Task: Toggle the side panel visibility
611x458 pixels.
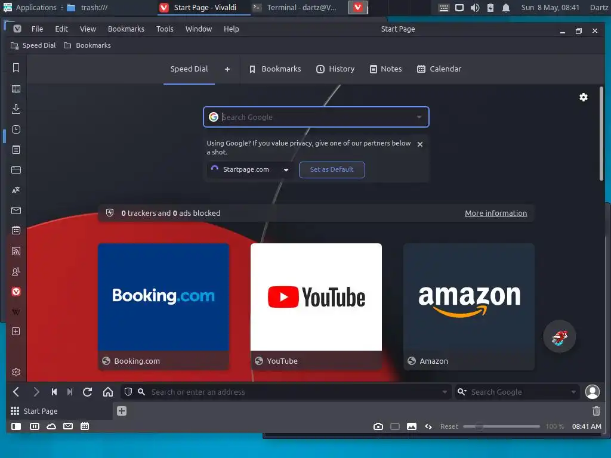Action: 16,426
